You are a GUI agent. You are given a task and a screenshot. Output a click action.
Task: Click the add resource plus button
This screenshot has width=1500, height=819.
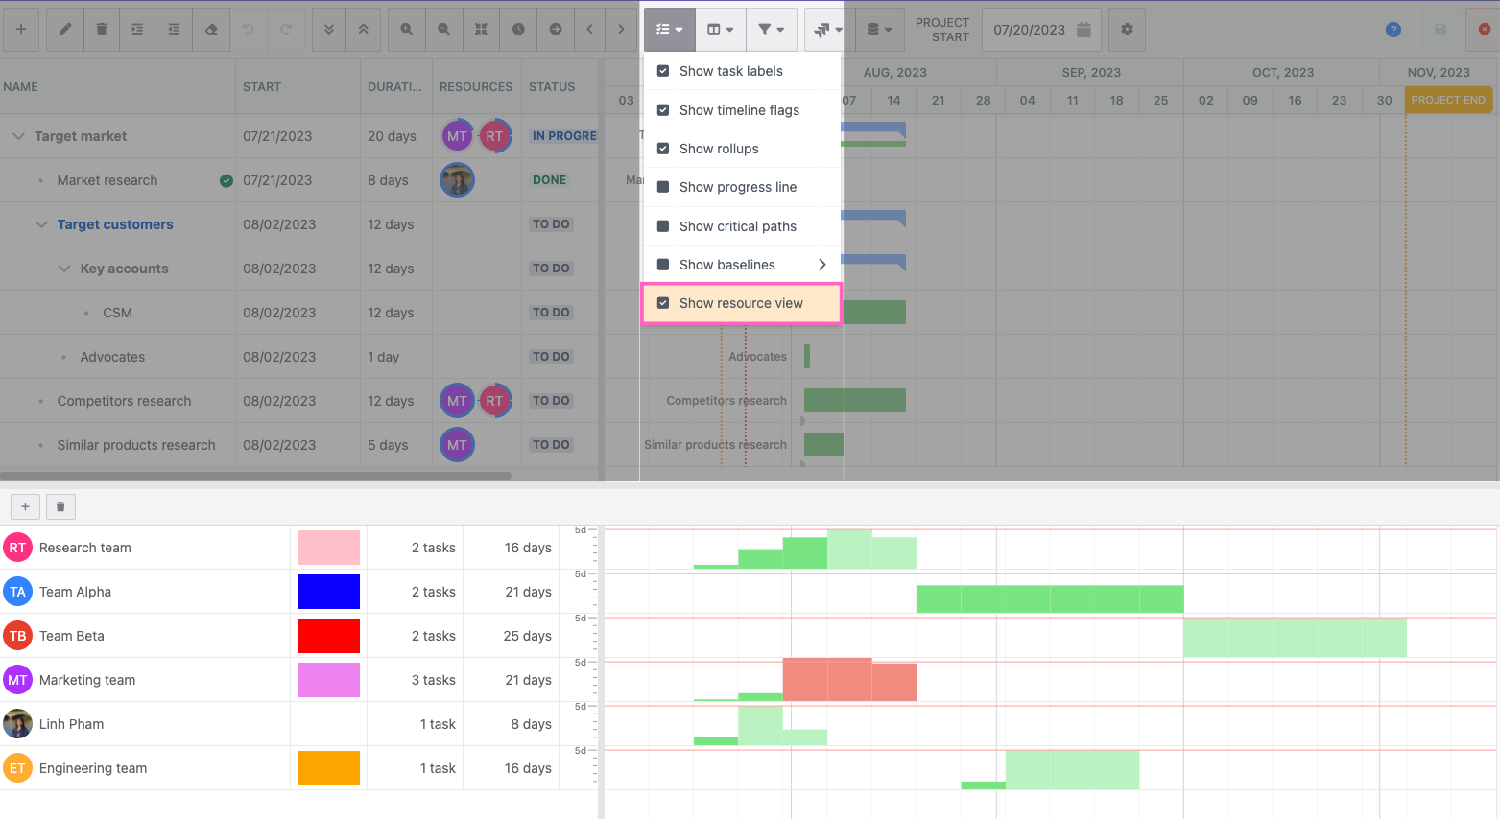pos(25,506)
